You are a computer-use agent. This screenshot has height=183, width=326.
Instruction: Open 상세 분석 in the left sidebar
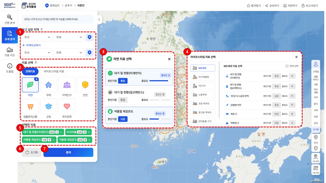[9, 36]
